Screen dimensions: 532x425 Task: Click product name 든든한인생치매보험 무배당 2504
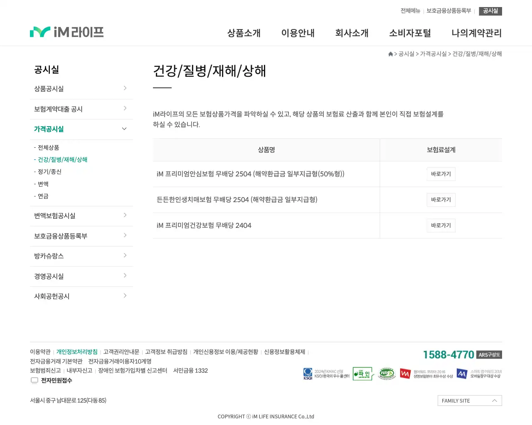pos(237,200)
